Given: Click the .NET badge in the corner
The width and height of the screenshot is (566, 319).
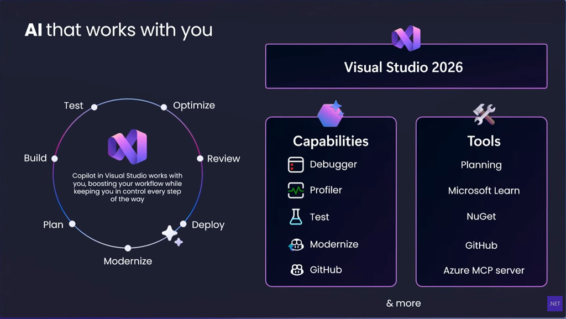Looking at the screenshot, I should (555, 304).
